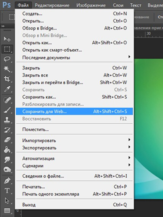
Task: Click the green canvas image
Action: [149, 129]
